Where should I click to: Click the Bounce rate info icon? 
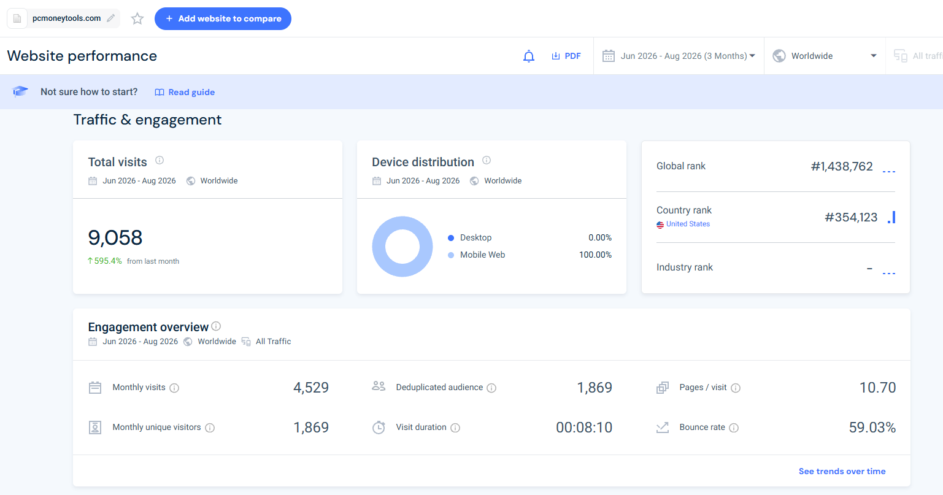[734, 428]
